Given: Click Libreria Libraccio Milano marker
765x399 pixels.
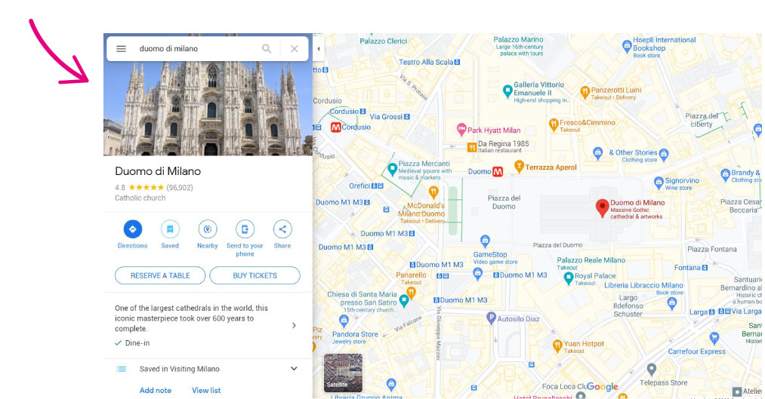Looking at the screenshot, I should (x=672, y=303).
